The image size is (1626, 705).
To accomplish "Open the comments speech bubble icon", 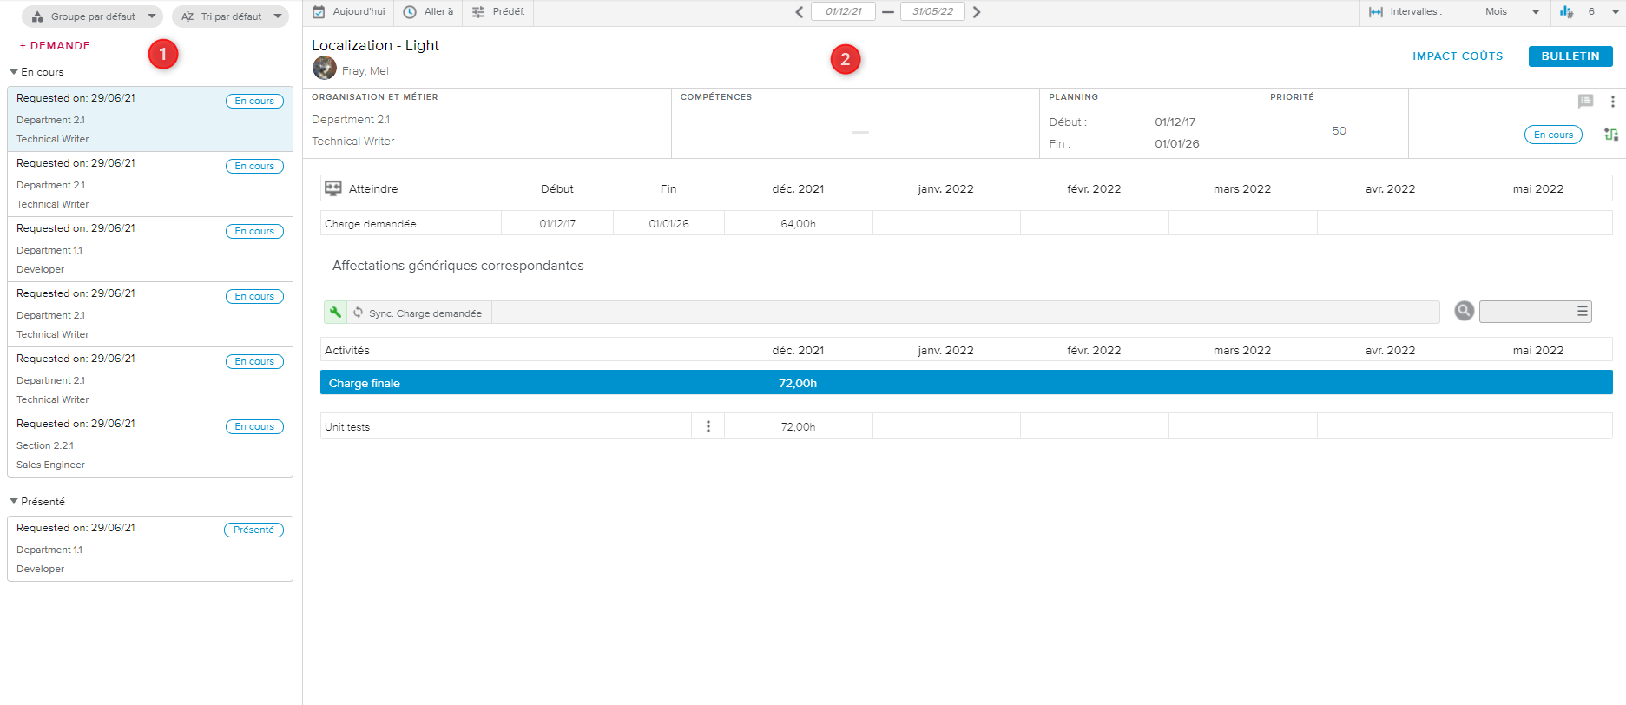I will point(1585,102).
